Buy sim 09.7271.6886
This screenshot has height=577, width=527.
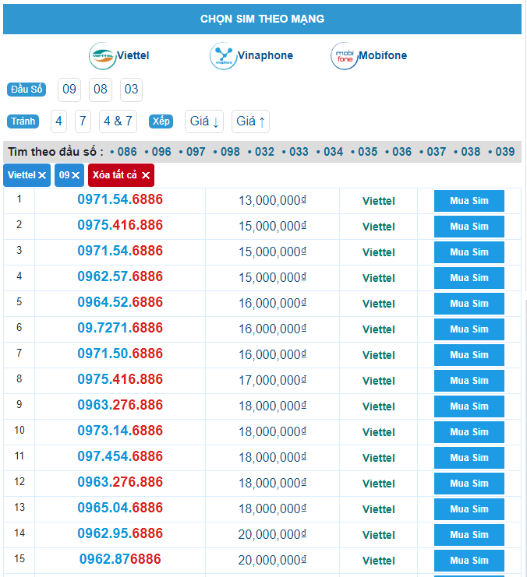[469, 329]
